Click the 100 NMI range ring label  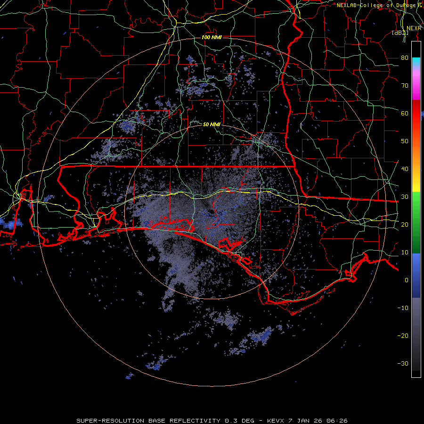coord(212,37)
